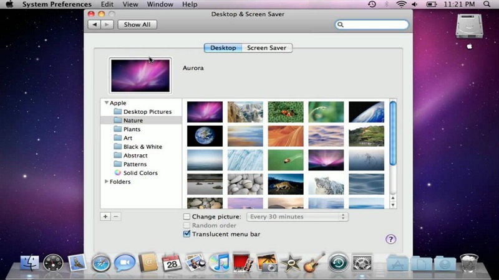The image size is (499, 280).
Task: Open Safari from the Dock
Action: click(x=101, y=263)
